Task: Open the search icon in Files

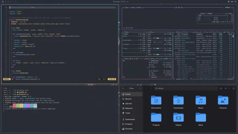Action: [123, 89]
